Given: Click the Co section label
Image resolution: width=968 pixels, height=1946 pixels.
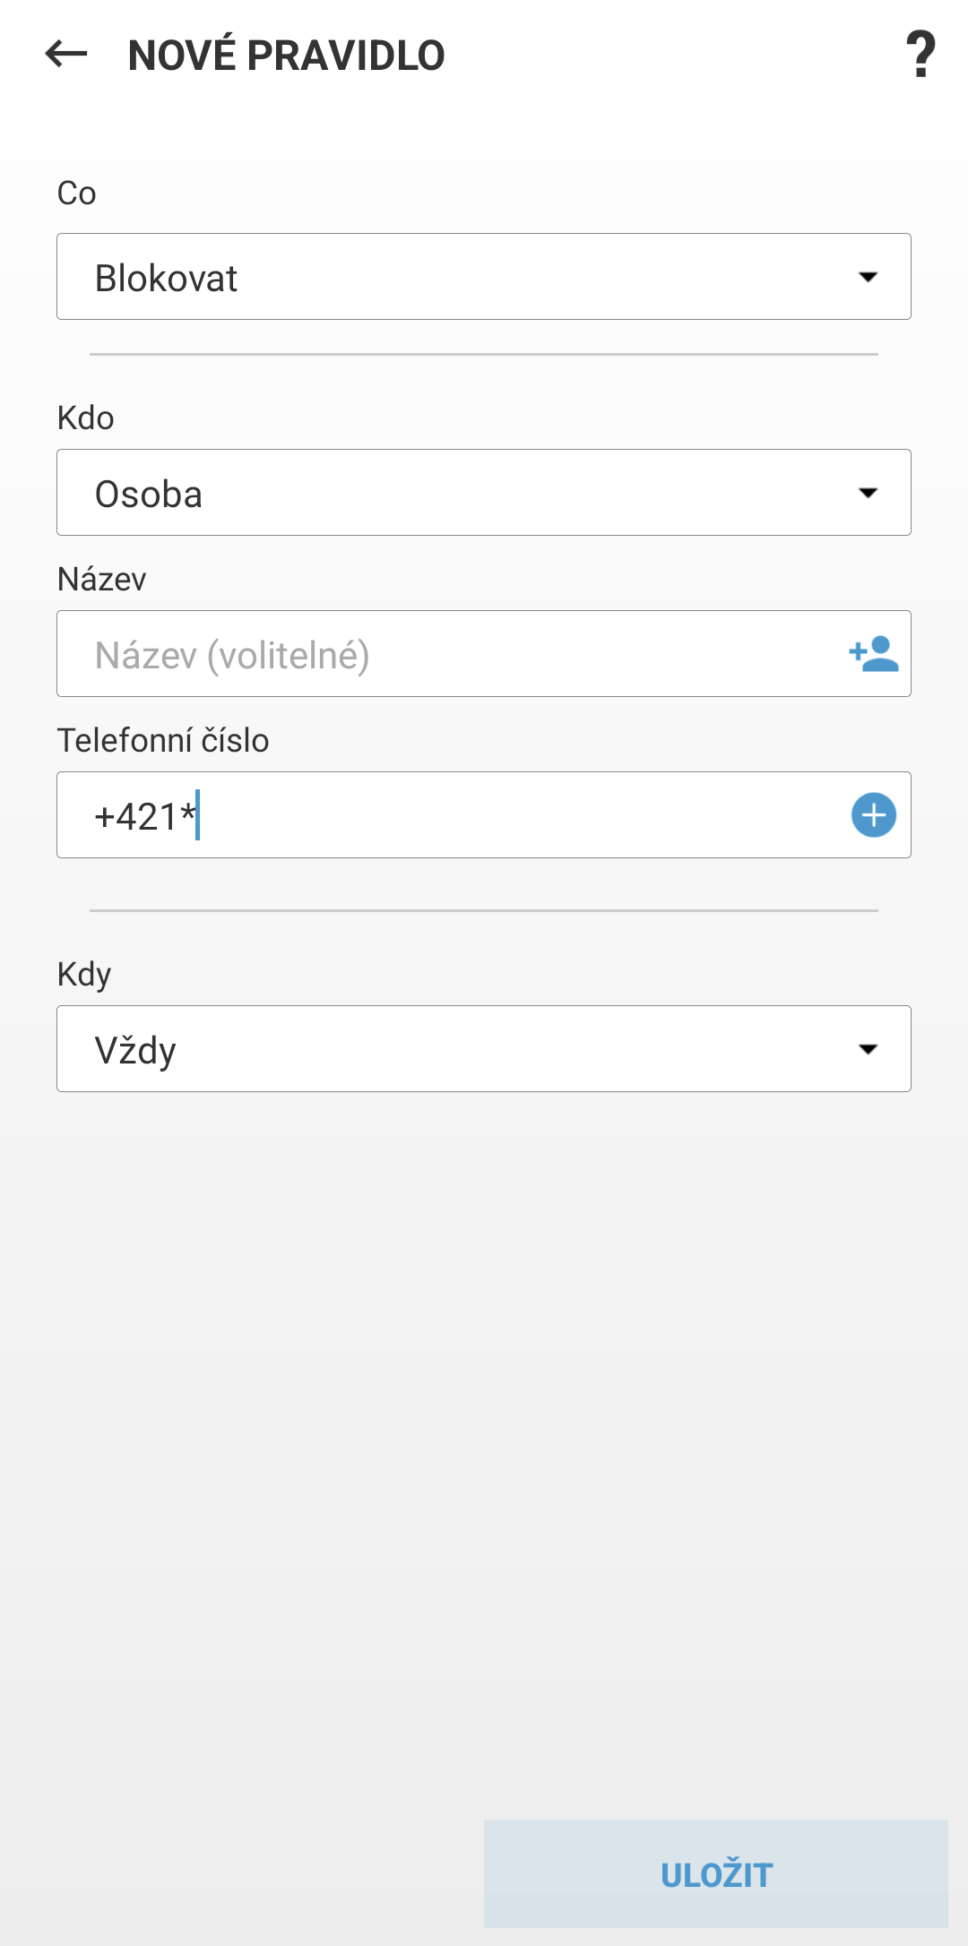Looking at the screenshot, I should (x=76, y=191).
